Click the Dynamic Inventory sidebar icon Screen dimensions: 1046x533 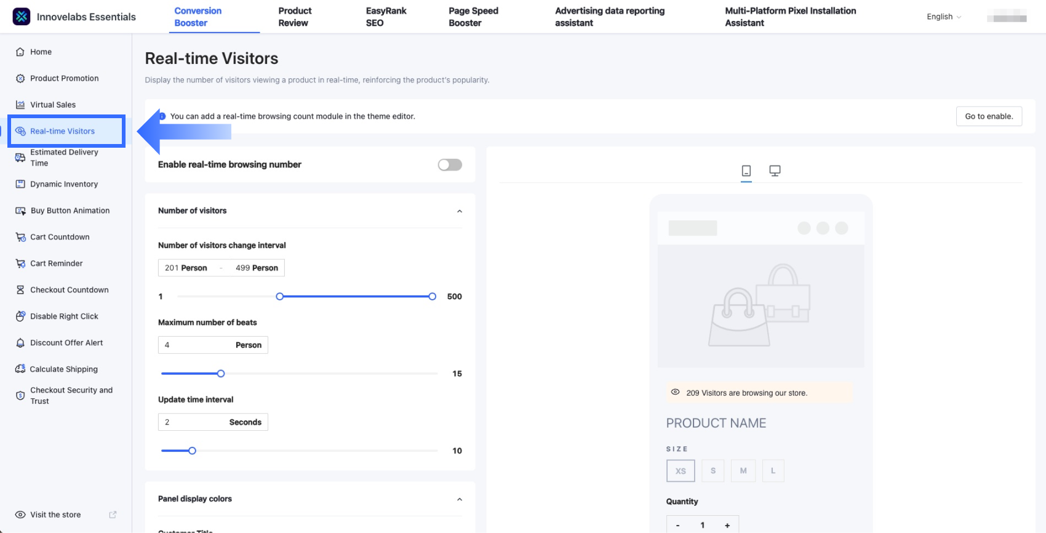point(20,184)
